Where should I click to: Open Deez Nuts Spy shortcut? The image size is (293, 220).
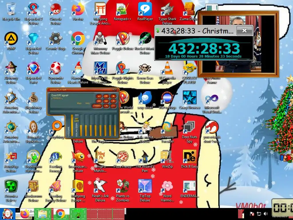coord(189,132)
